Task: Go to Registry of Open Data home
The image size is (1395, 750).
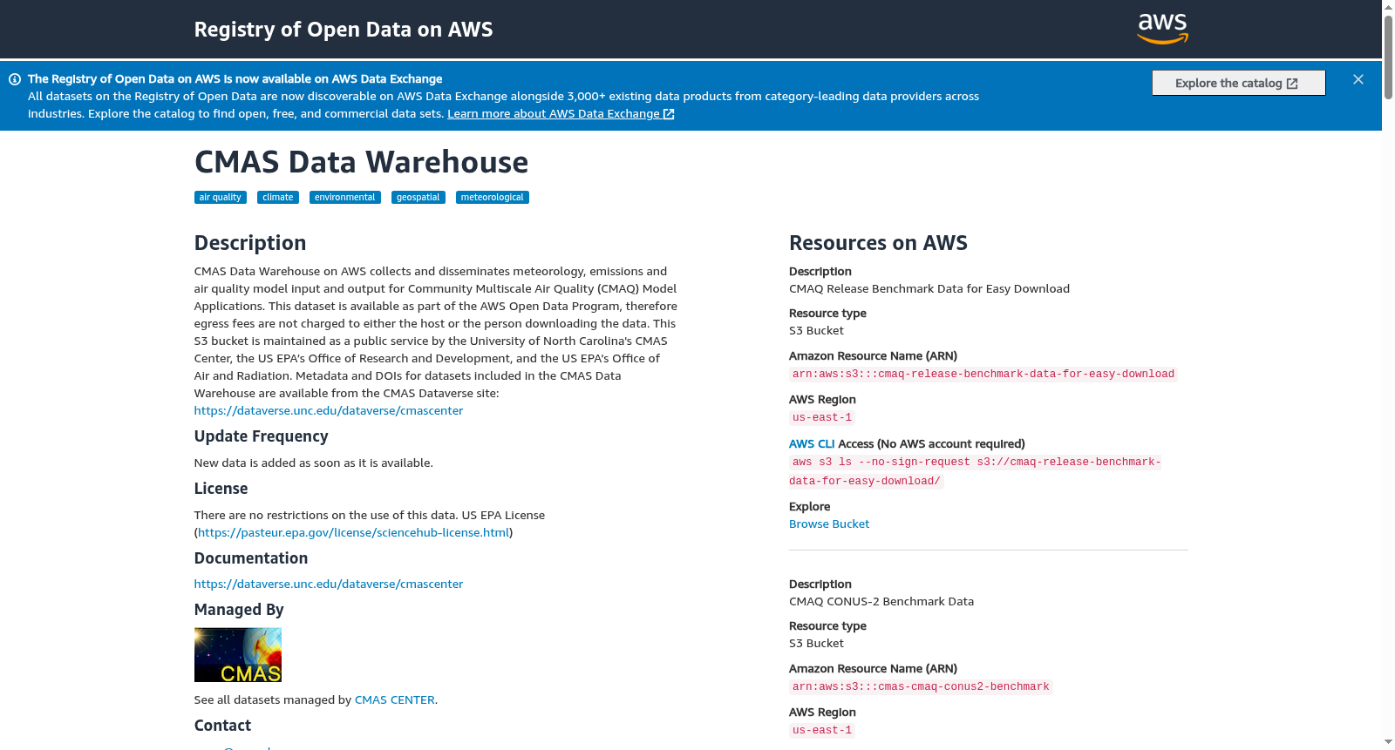Action: [344, 30]
